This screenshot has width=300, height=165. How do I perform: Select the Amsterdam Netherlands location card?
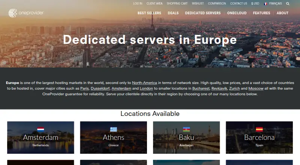pos(40,137)
